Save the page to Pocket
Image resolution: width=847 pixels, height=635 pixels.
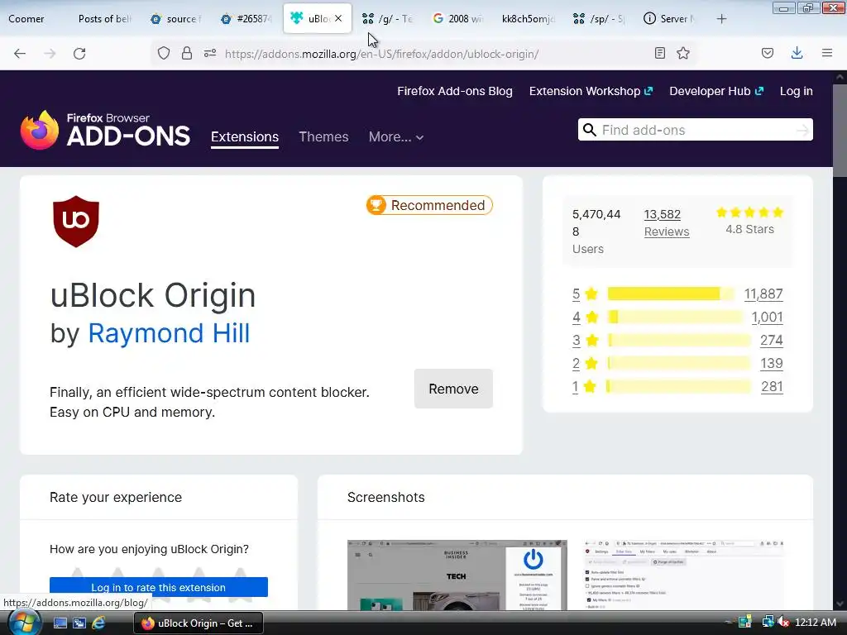tap(768, 53)
